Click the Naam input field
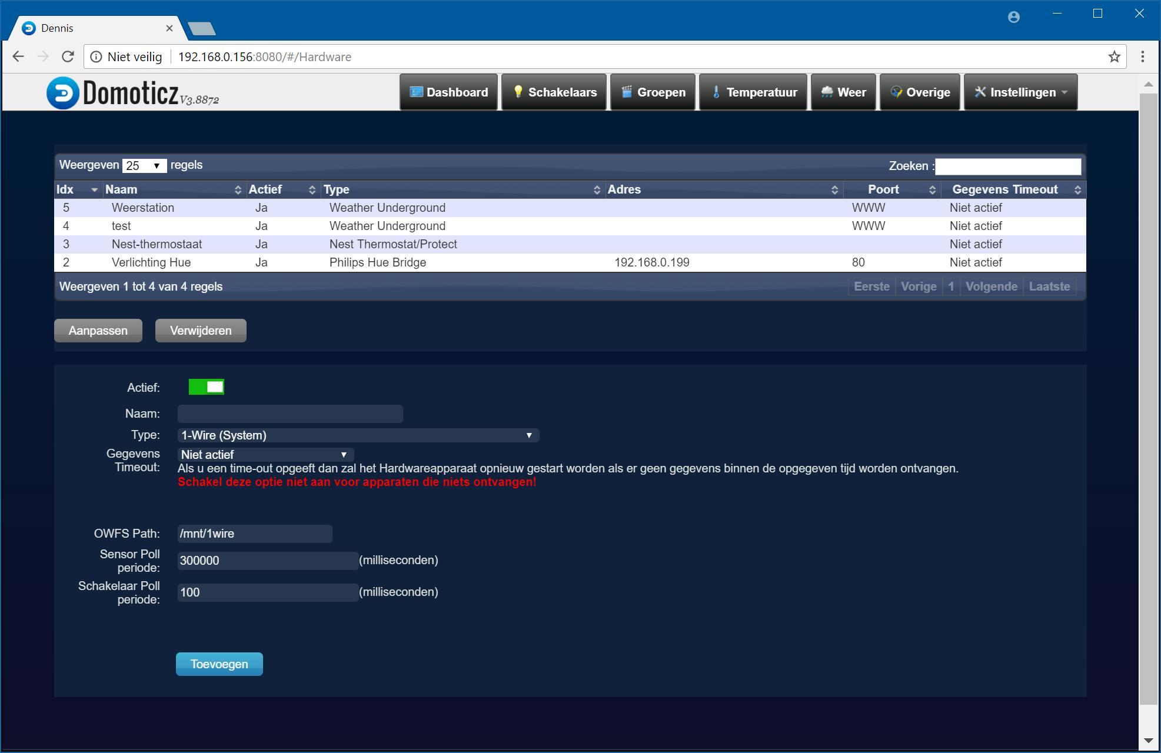 click(290, 414)
